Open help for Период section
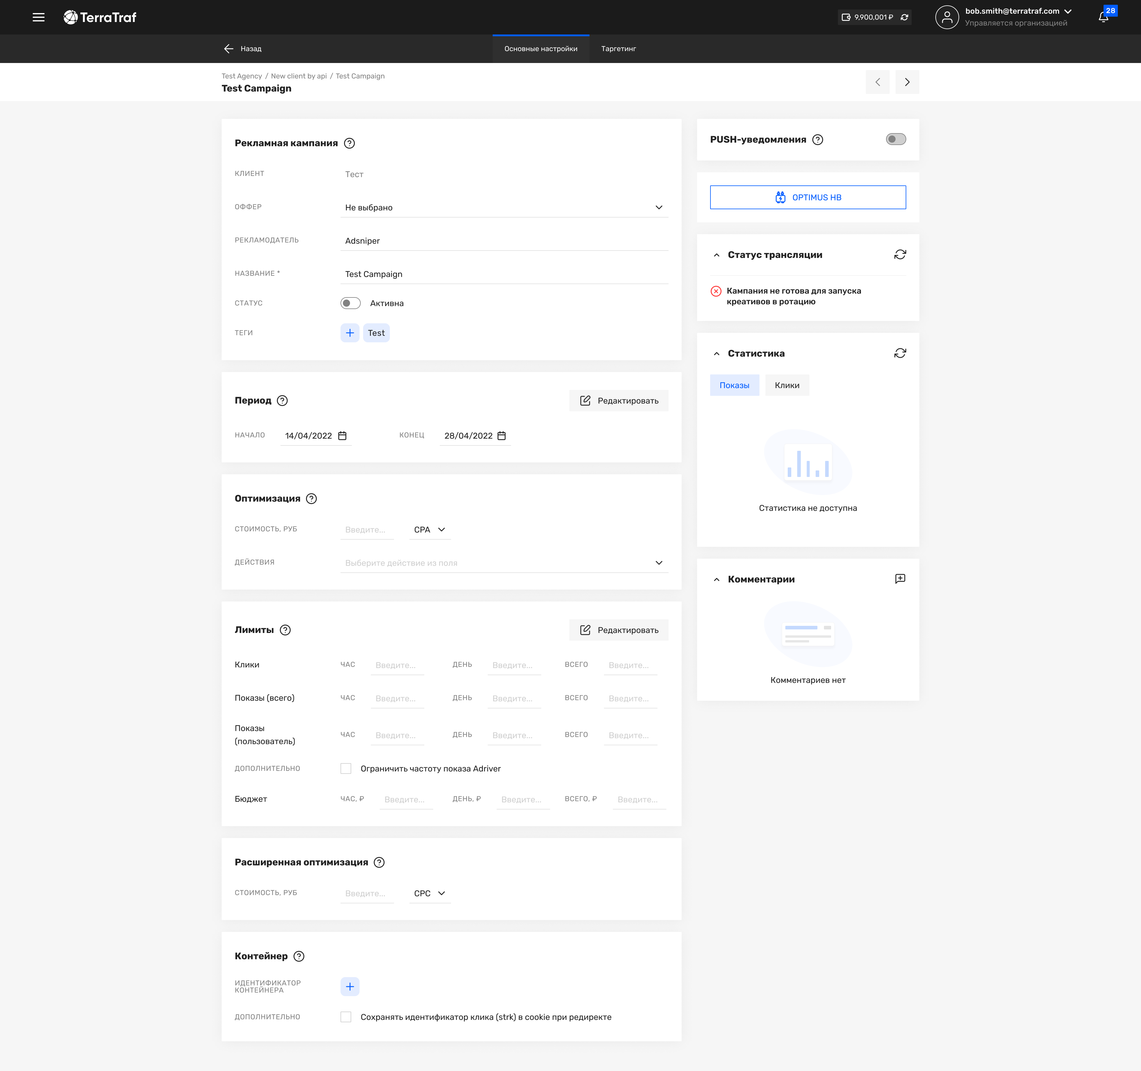The image size is (1141, 1071). tap(282, 401)
